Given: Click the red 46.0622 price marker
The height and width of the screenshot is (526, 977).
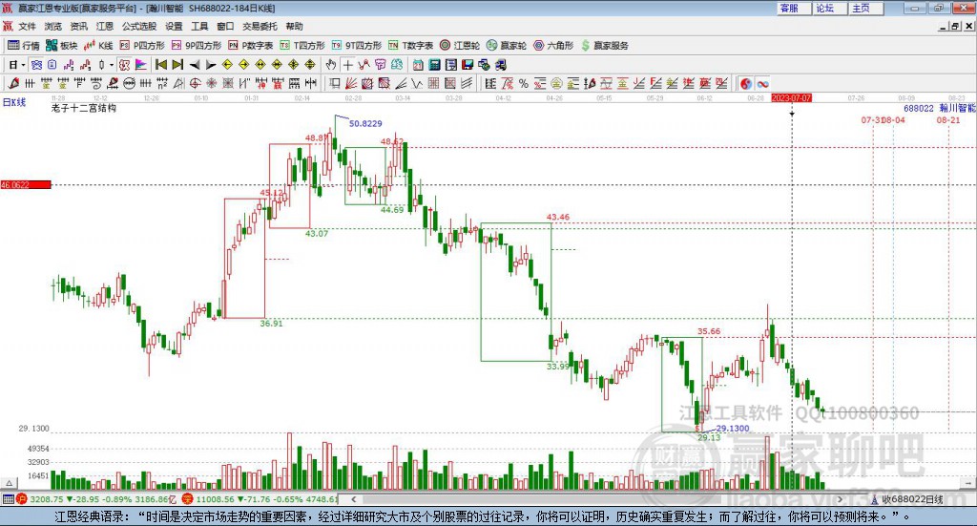Looking at the screenshot, I should pos(26,184).
